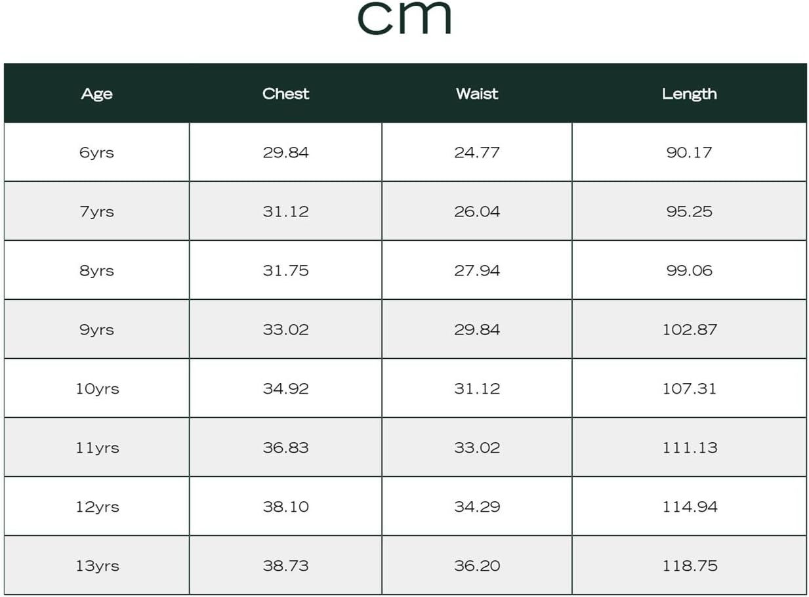Select waist value 34.29
809x597 pixels.
tap(477, 506)
